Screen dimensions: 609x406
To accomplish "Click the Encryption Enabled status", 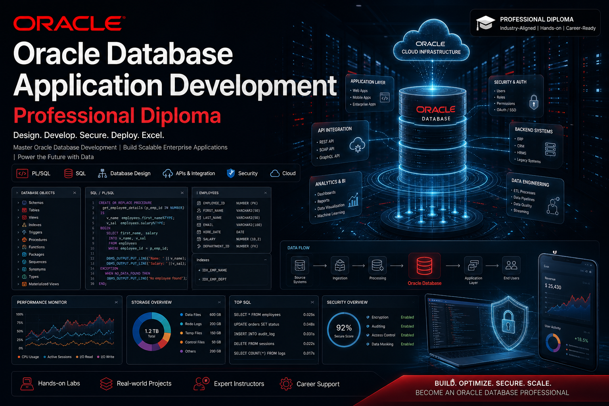I will [x=407, y=317].
